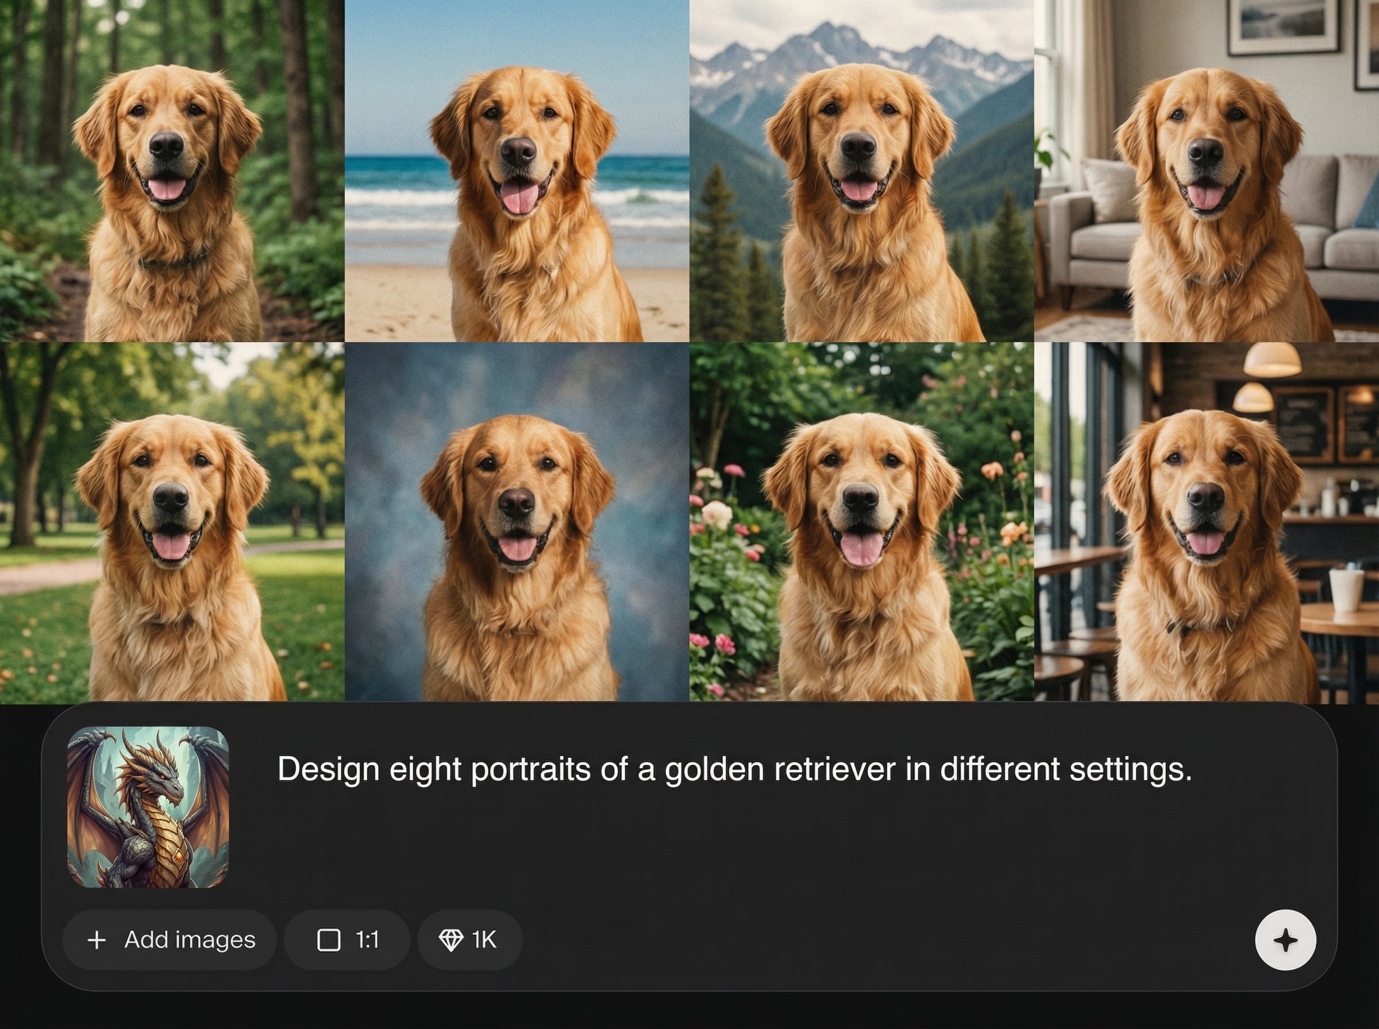Select the dragon reference image thumbnail
1379x1029 pixels.
tap(148, 807)
